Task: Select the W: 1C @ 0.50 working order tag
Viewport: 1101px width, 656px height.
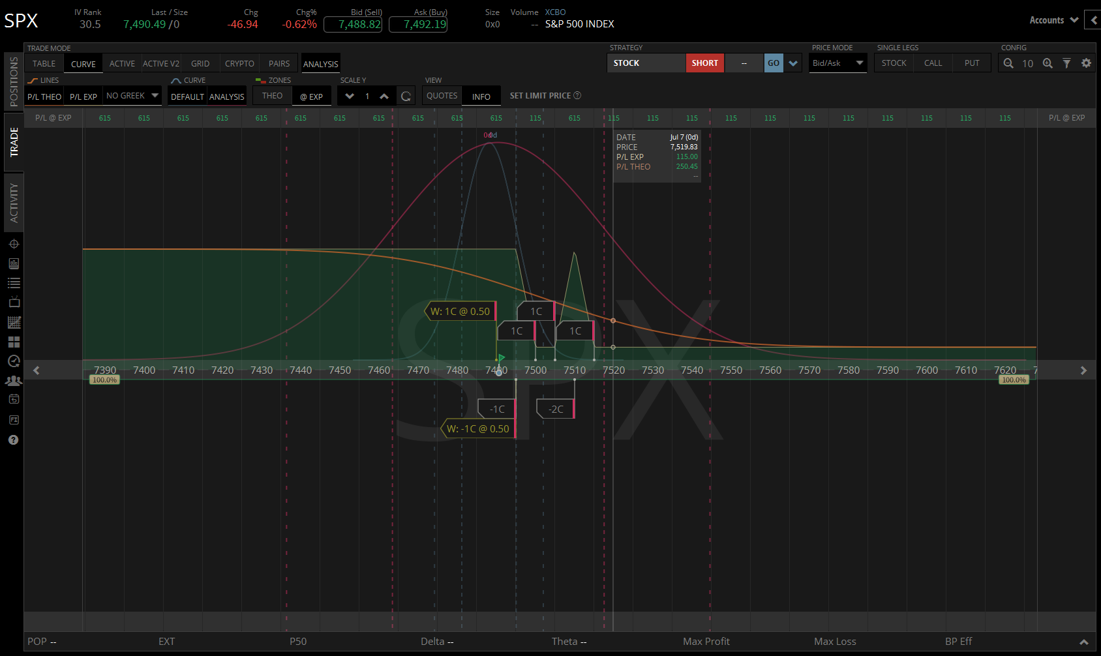Action: click(x=460, y=311)
